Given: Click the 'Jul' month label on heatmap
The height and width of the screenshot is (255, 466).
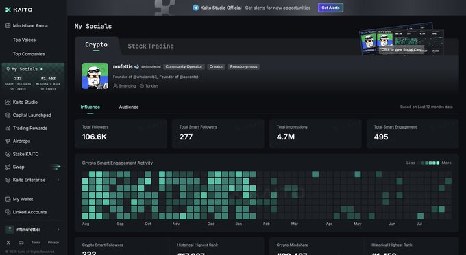Looking at the screenshot, I should (x=419, y=224).
